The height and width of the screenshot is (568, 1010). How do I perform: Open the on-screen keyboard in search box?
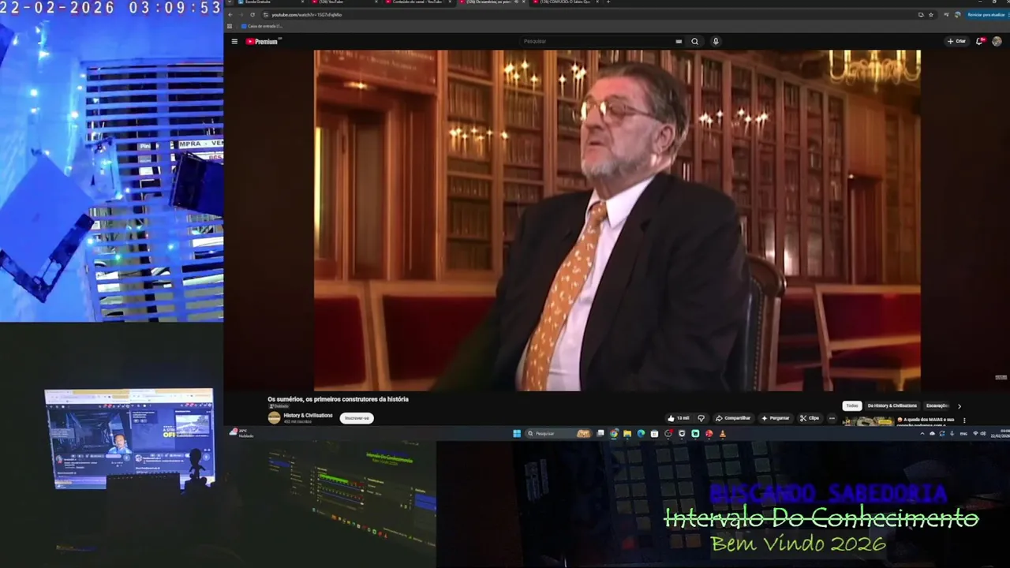tap(679, 41)
